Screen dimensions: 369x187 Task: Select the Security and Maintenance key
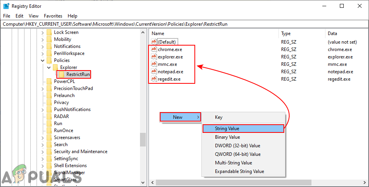tap(81, 152)
